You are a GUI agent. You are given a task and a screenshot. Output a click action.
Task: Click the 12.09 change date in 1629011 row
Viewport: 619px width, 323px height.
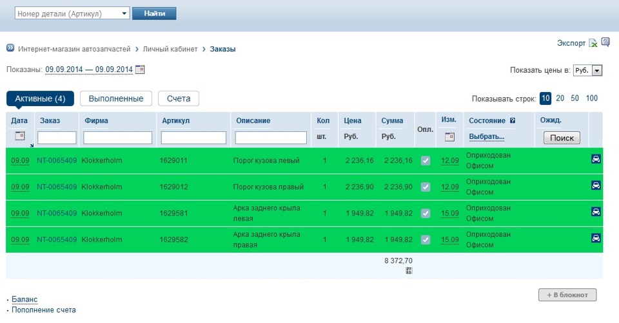tap(450, 160)
